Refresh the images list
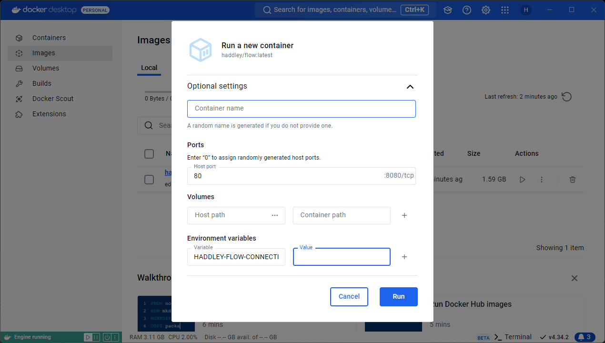This screenshot has height=343, width=605. click(566, 97)
